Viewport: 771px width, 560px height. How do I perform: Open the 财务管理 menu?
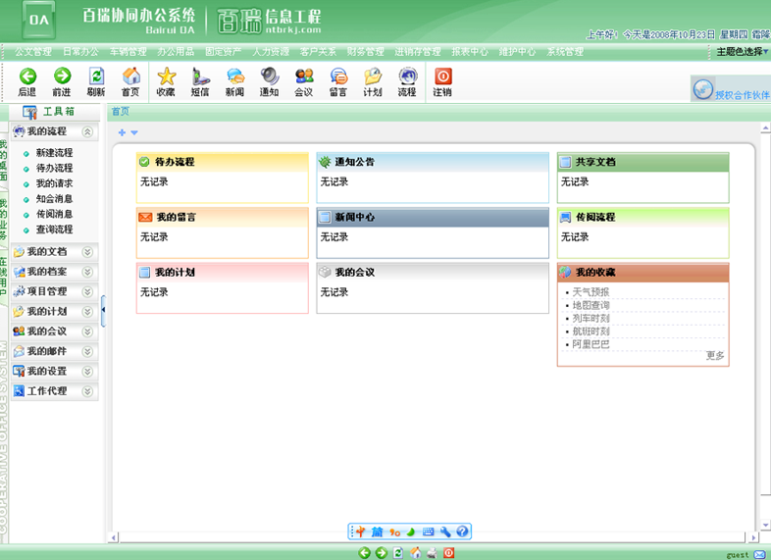(x=366, y=52)
